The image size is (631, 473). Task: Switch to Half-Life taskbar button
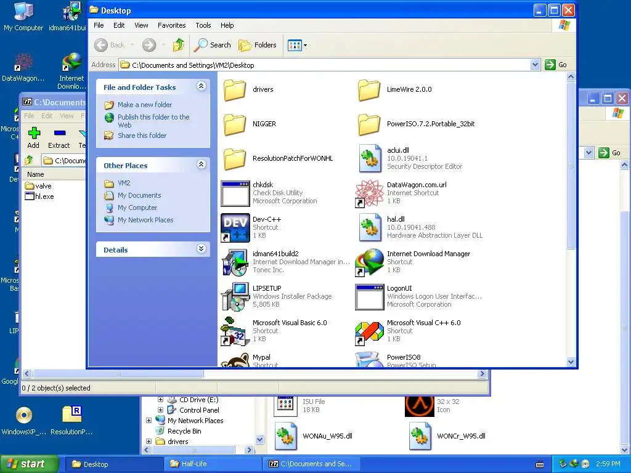[213, 464]
